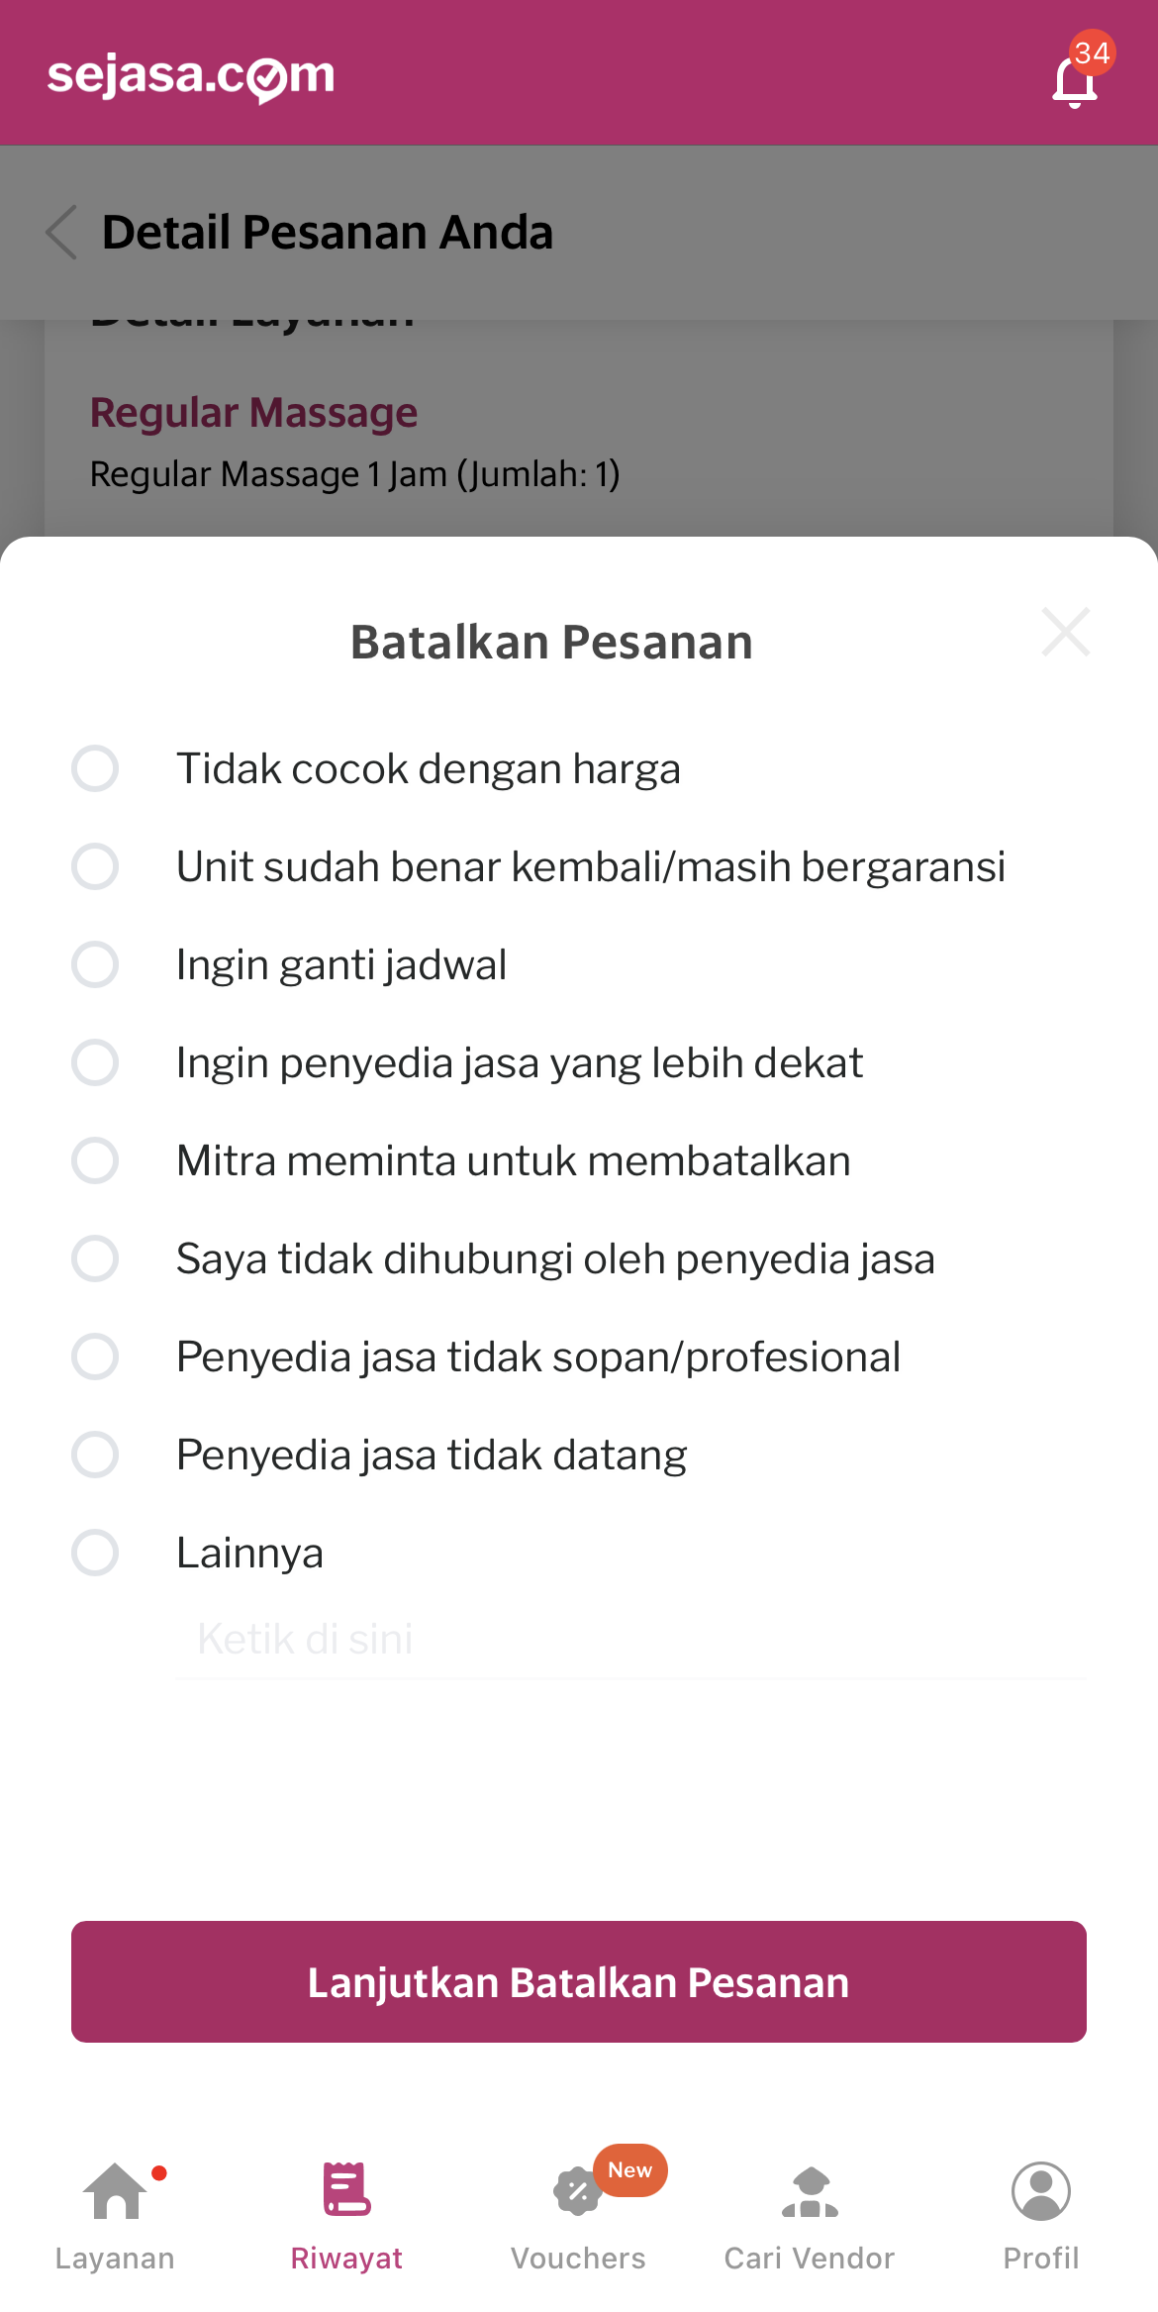Go back from Detail Pesanan Anda
The image size is (1158, 2312).
click(x=61, y=233)
